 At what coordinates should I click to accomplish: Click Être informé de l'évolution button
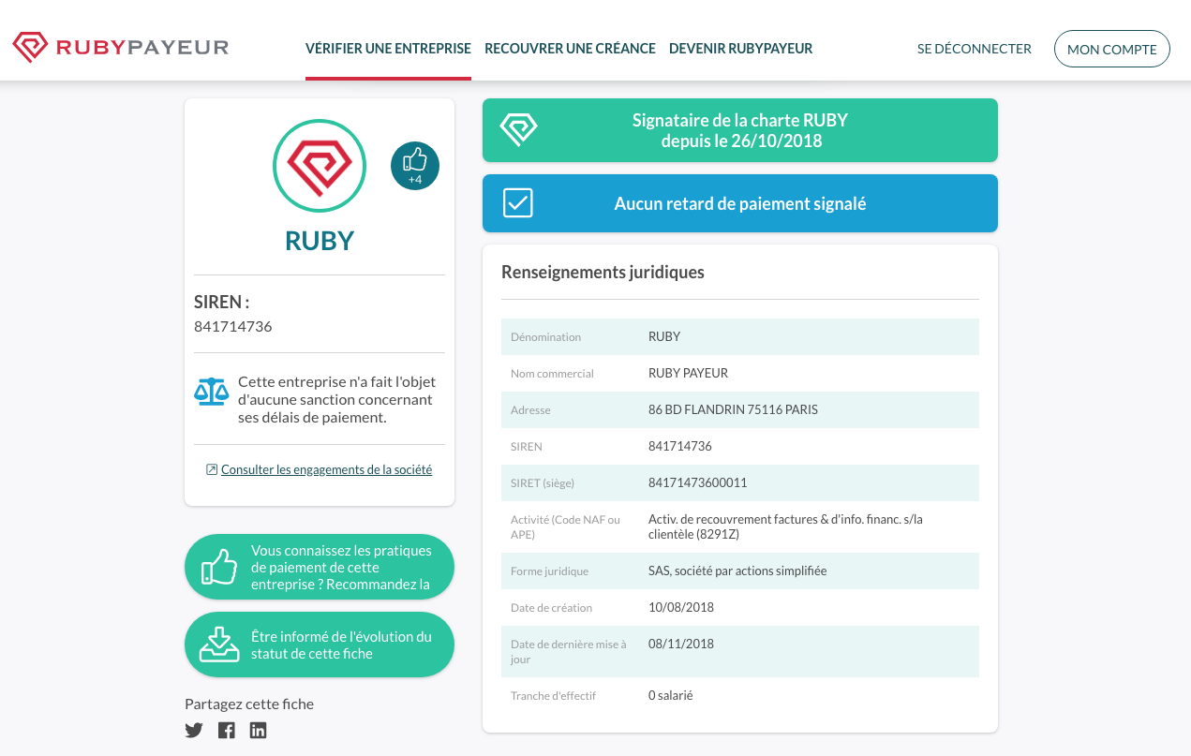click(320, 645)
